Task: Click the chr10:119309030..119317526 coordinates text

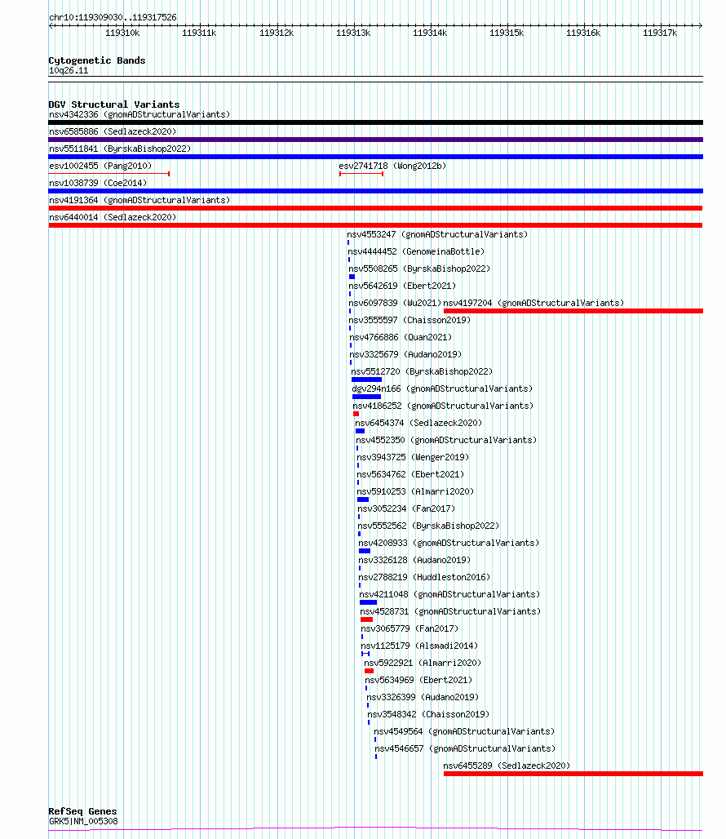Action: (113, 17)
